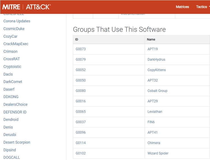
Task: Open the APT29 group link
Action: (153, 101)
